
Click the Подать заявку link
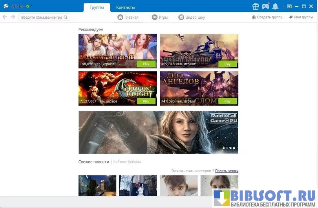pyautogui.click(x=227, y=171)
